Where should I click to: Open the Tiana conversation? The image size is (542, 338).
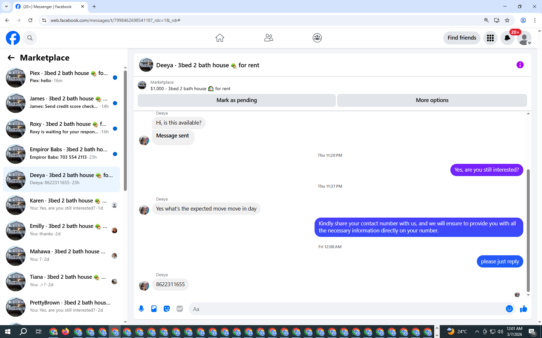(x=61, y=281)
